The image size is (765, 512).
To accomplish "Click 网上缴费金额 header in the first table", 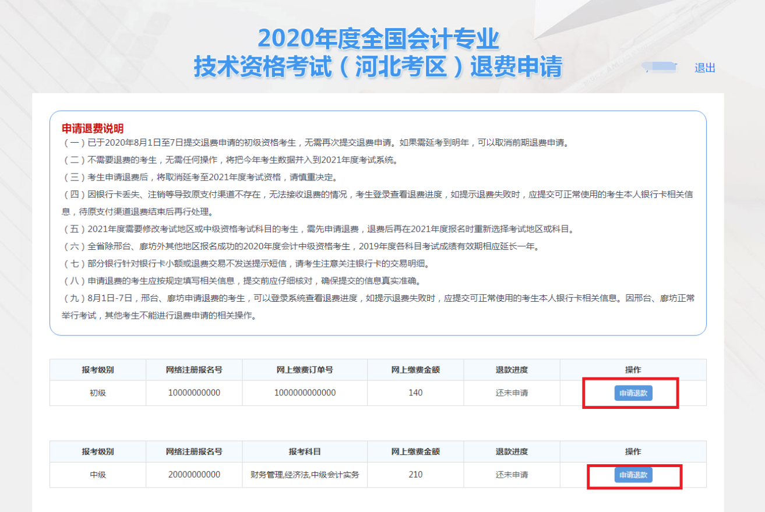I will point(415,370).
